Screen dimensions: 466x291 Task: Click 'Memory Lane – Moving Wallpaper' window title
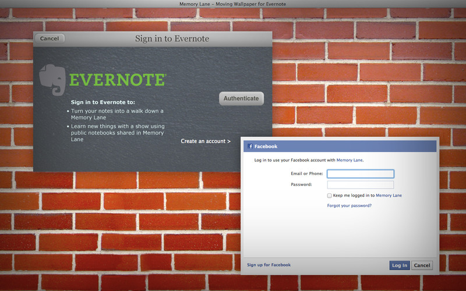click(232, 4)
